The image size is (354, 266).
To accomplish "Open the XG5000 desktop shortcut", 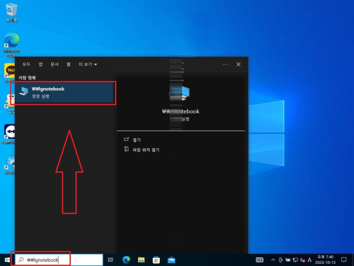I will 10,164.
